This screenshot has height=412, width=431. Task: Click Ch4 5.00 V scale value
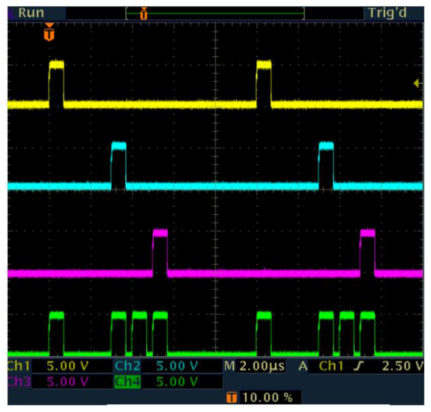(177, 382)
